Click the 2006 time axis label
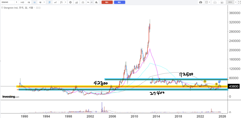The width and height of the screenshot is (241, 118). 112,116
